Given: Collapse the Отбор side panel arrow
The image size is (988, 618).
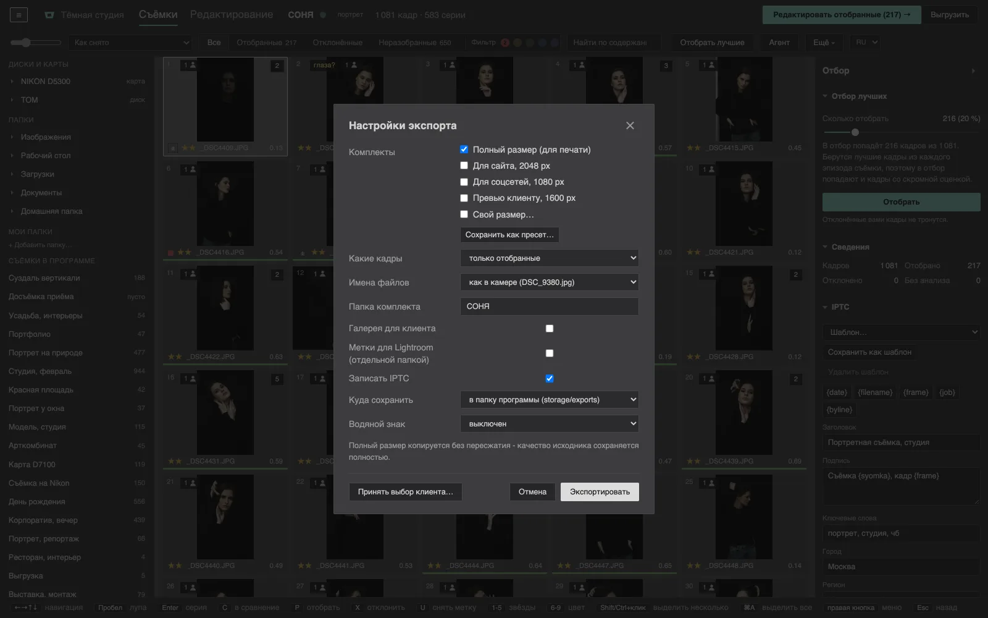Looking at the screenshot, I should 973,70.
